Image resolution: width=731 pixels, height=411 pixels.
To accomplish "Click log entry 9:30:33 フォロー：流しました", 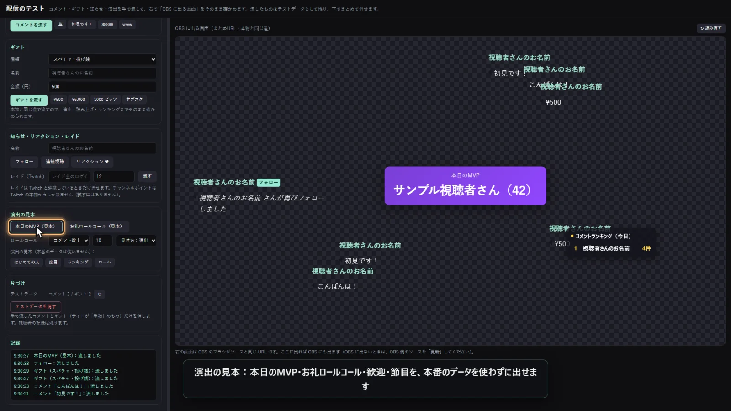I will click(46, 364).
